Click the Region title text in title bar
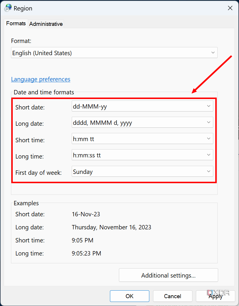The width and height of the screenshot is (239, 306). pyautogui.click(x=23, y=8)
